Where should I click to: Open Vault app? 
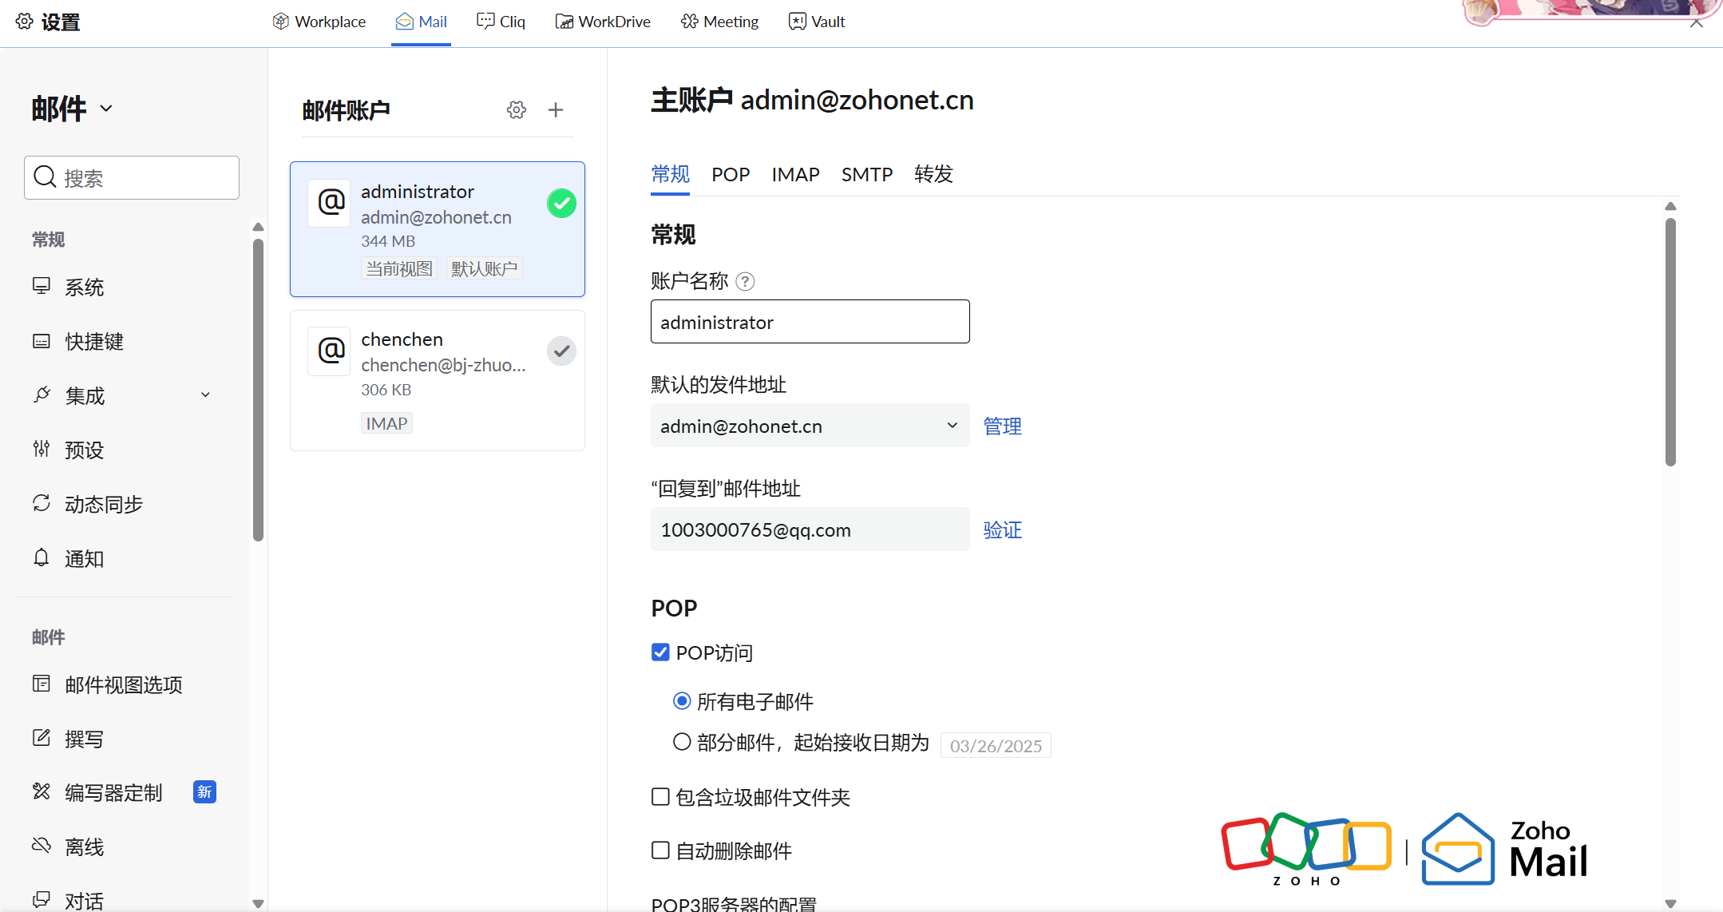pos(817,22)
